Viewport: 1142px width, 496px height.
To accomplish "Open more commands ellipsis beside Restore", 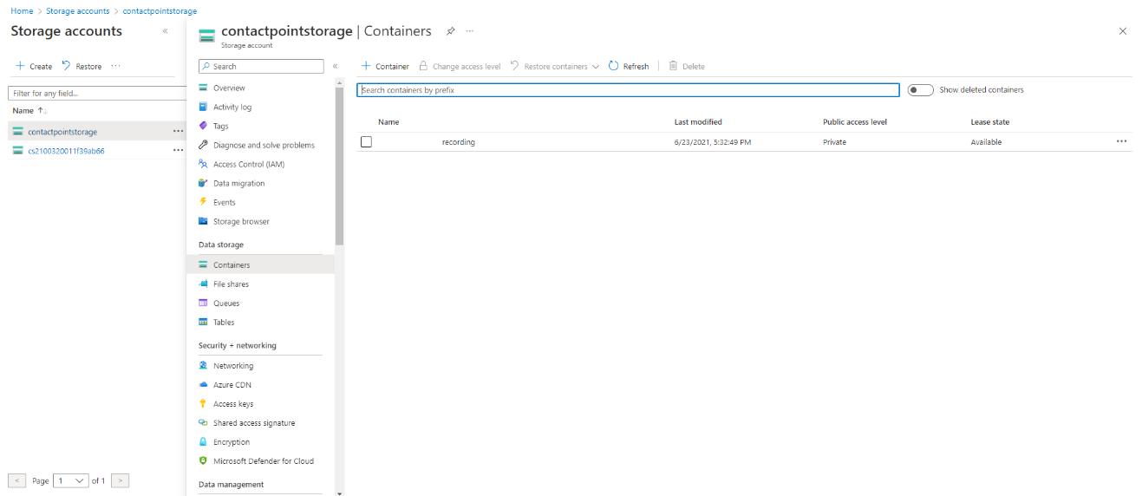I will [116, 67].
